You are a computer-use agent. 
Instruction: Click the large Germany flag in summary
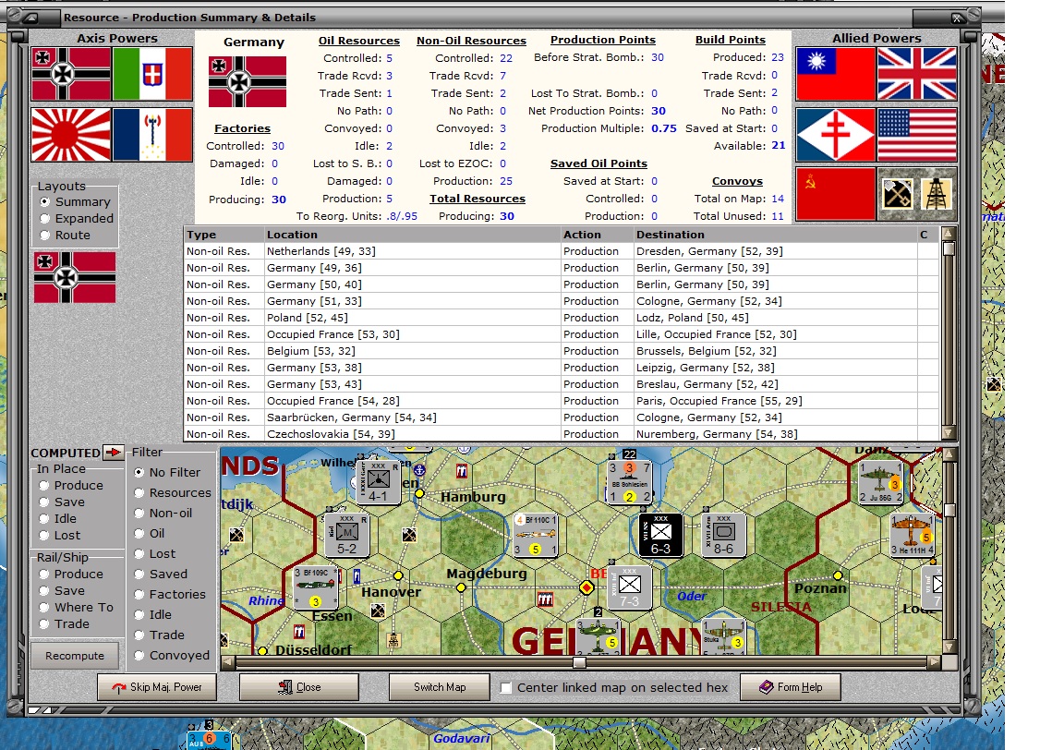248,82
